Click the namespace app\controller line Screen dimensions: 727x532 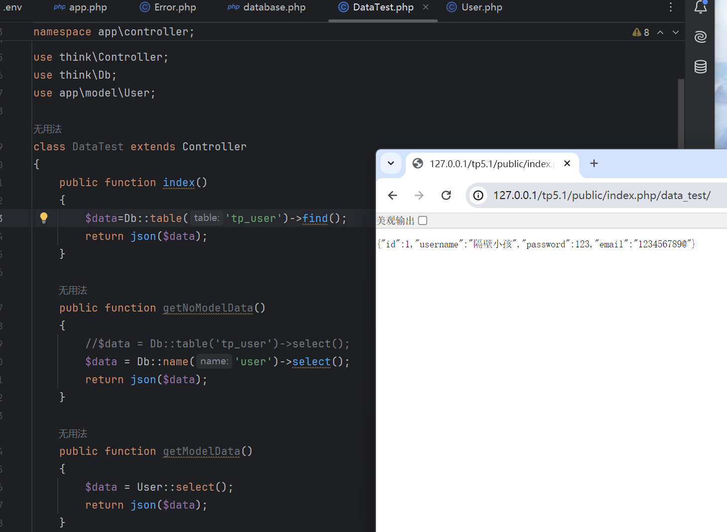(114, 32)
